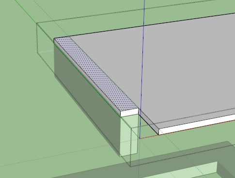Click the dotted bounding box's lowest corner

(x=130, y=166)
